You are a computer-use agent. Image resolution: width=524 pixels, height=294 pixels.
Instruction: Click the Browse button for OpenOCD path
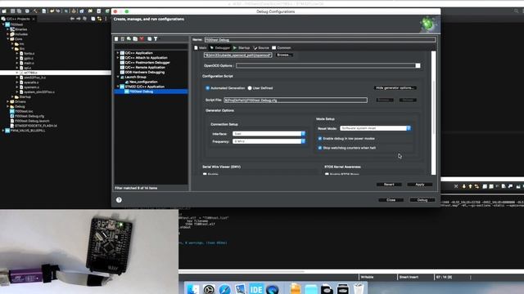pos(284,55)
